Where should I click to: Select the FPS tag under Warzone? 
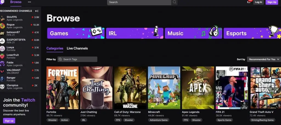pyautogui.click(x=118, y=120)
